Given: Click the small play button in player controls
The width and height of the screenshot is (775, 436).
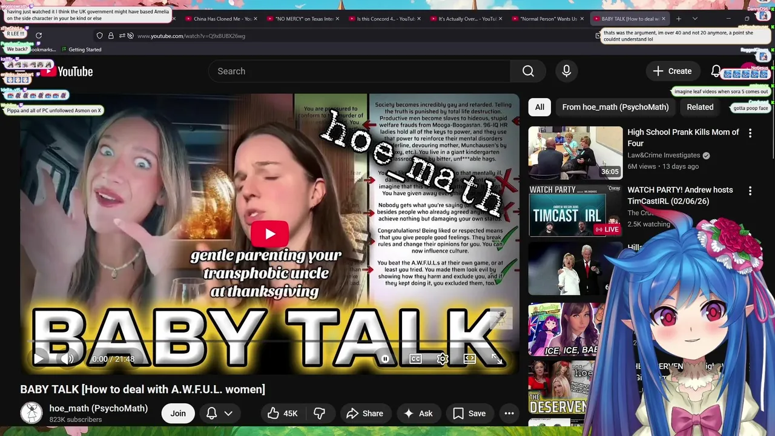Looking at the screenshot, I should pos(39,358).
